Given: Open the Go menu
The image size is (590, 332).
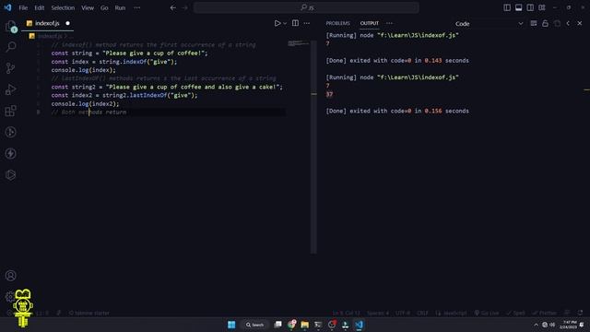Looking at the screenshot, I should coord(104,7).
